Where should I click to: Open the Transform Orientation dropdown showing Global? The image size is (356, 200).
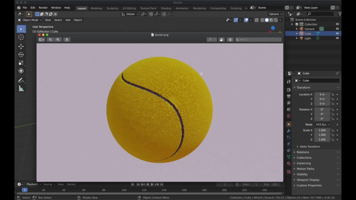click(x=130, y=14)
